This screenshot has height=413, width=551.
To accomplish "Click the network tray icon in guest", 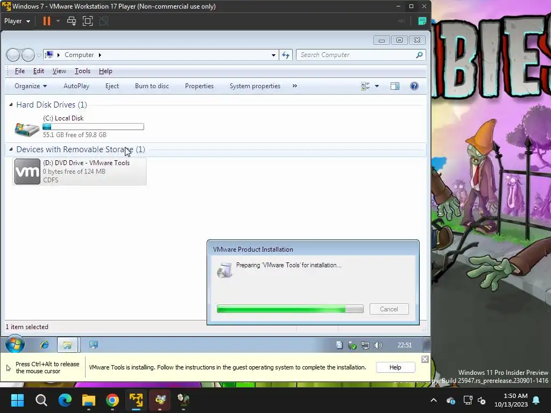I will tap(365, 345).
